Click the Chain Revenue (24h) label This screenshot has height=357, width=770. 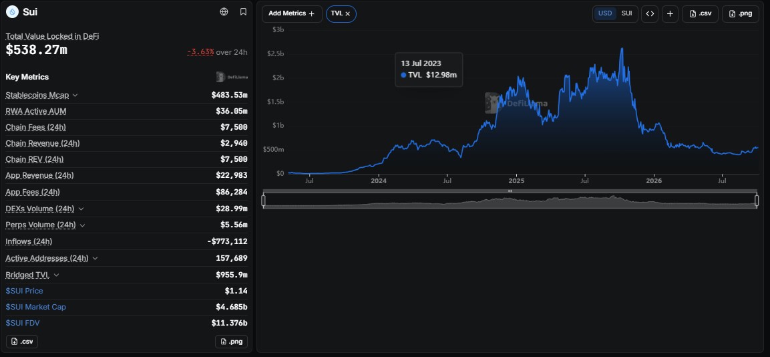pyautogui.click(x=43, y=143)
